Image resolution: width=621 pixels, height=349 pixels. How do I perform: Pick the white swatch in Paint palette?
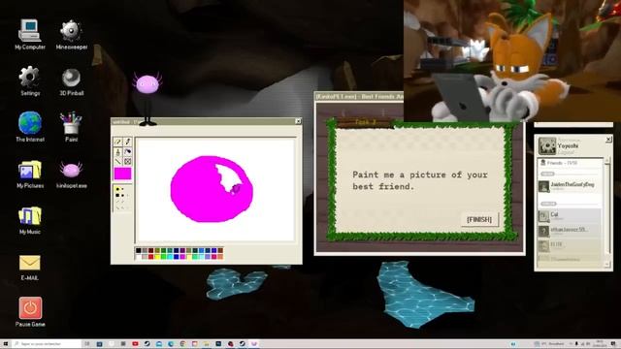tap(138, 257)
